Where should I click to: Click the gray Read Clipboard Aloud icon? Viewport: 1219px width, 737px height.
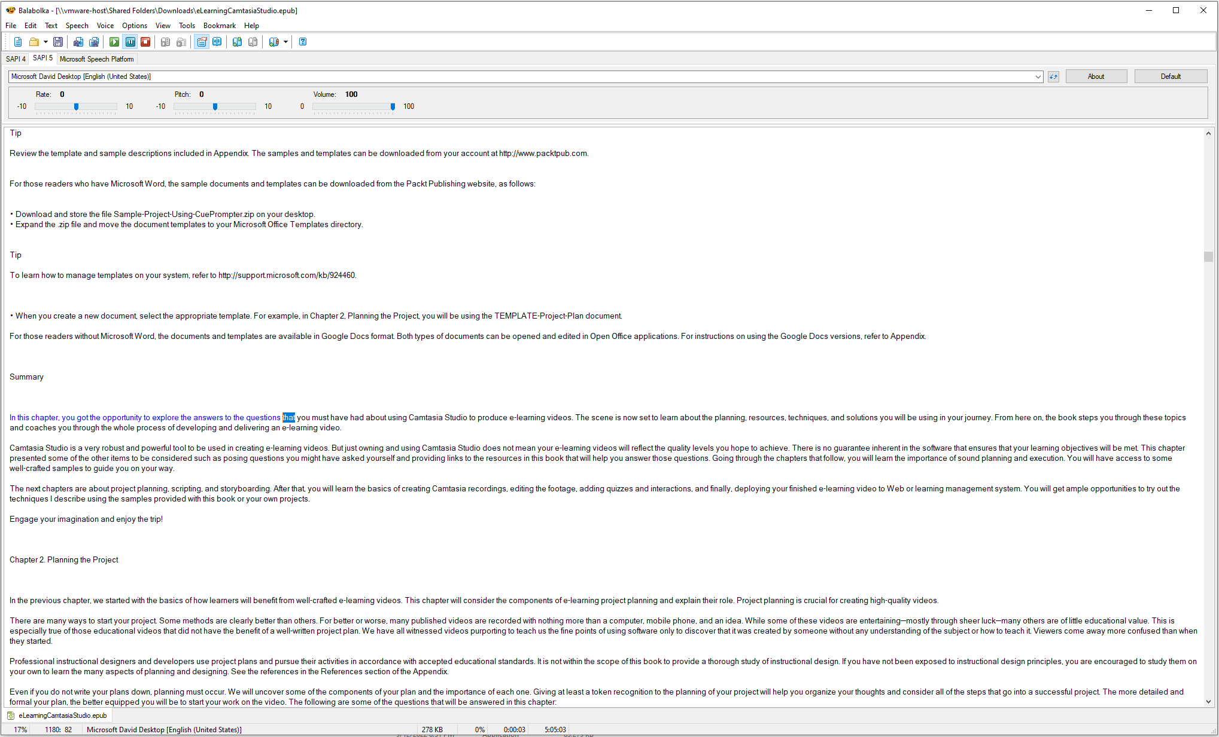point(166,42)
